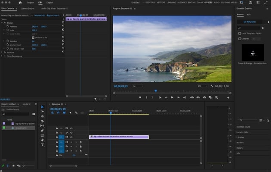271x172 pixels.
Task: Switch to Import mode
Action: pos(31,3)
